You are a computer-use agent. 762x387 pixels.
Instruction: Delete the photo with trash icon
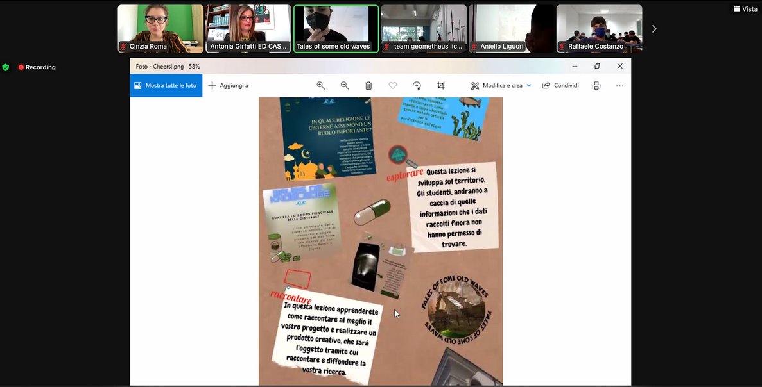(368, 85)
